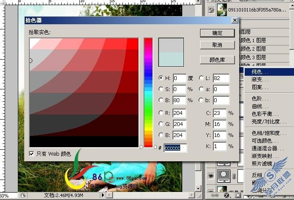Click the link layers chain icon

click(215, 195)
